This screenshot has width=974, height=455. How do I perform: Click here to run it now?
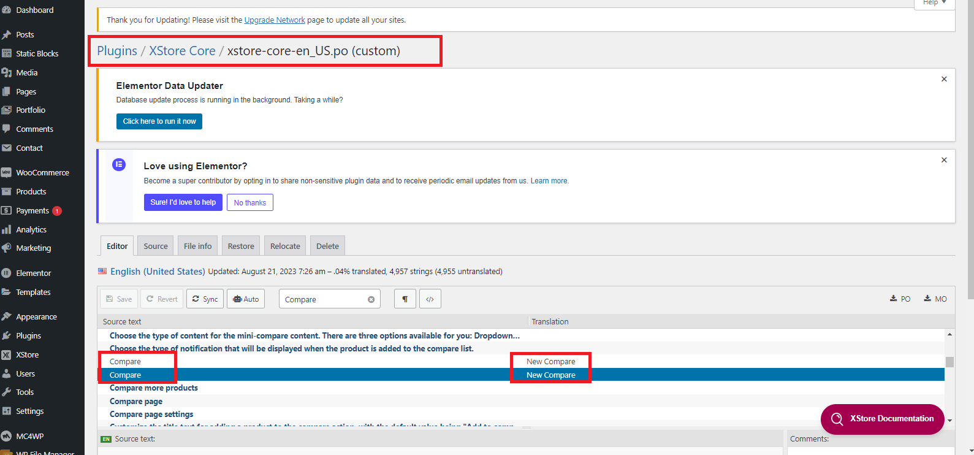click(x=159, y=121)
